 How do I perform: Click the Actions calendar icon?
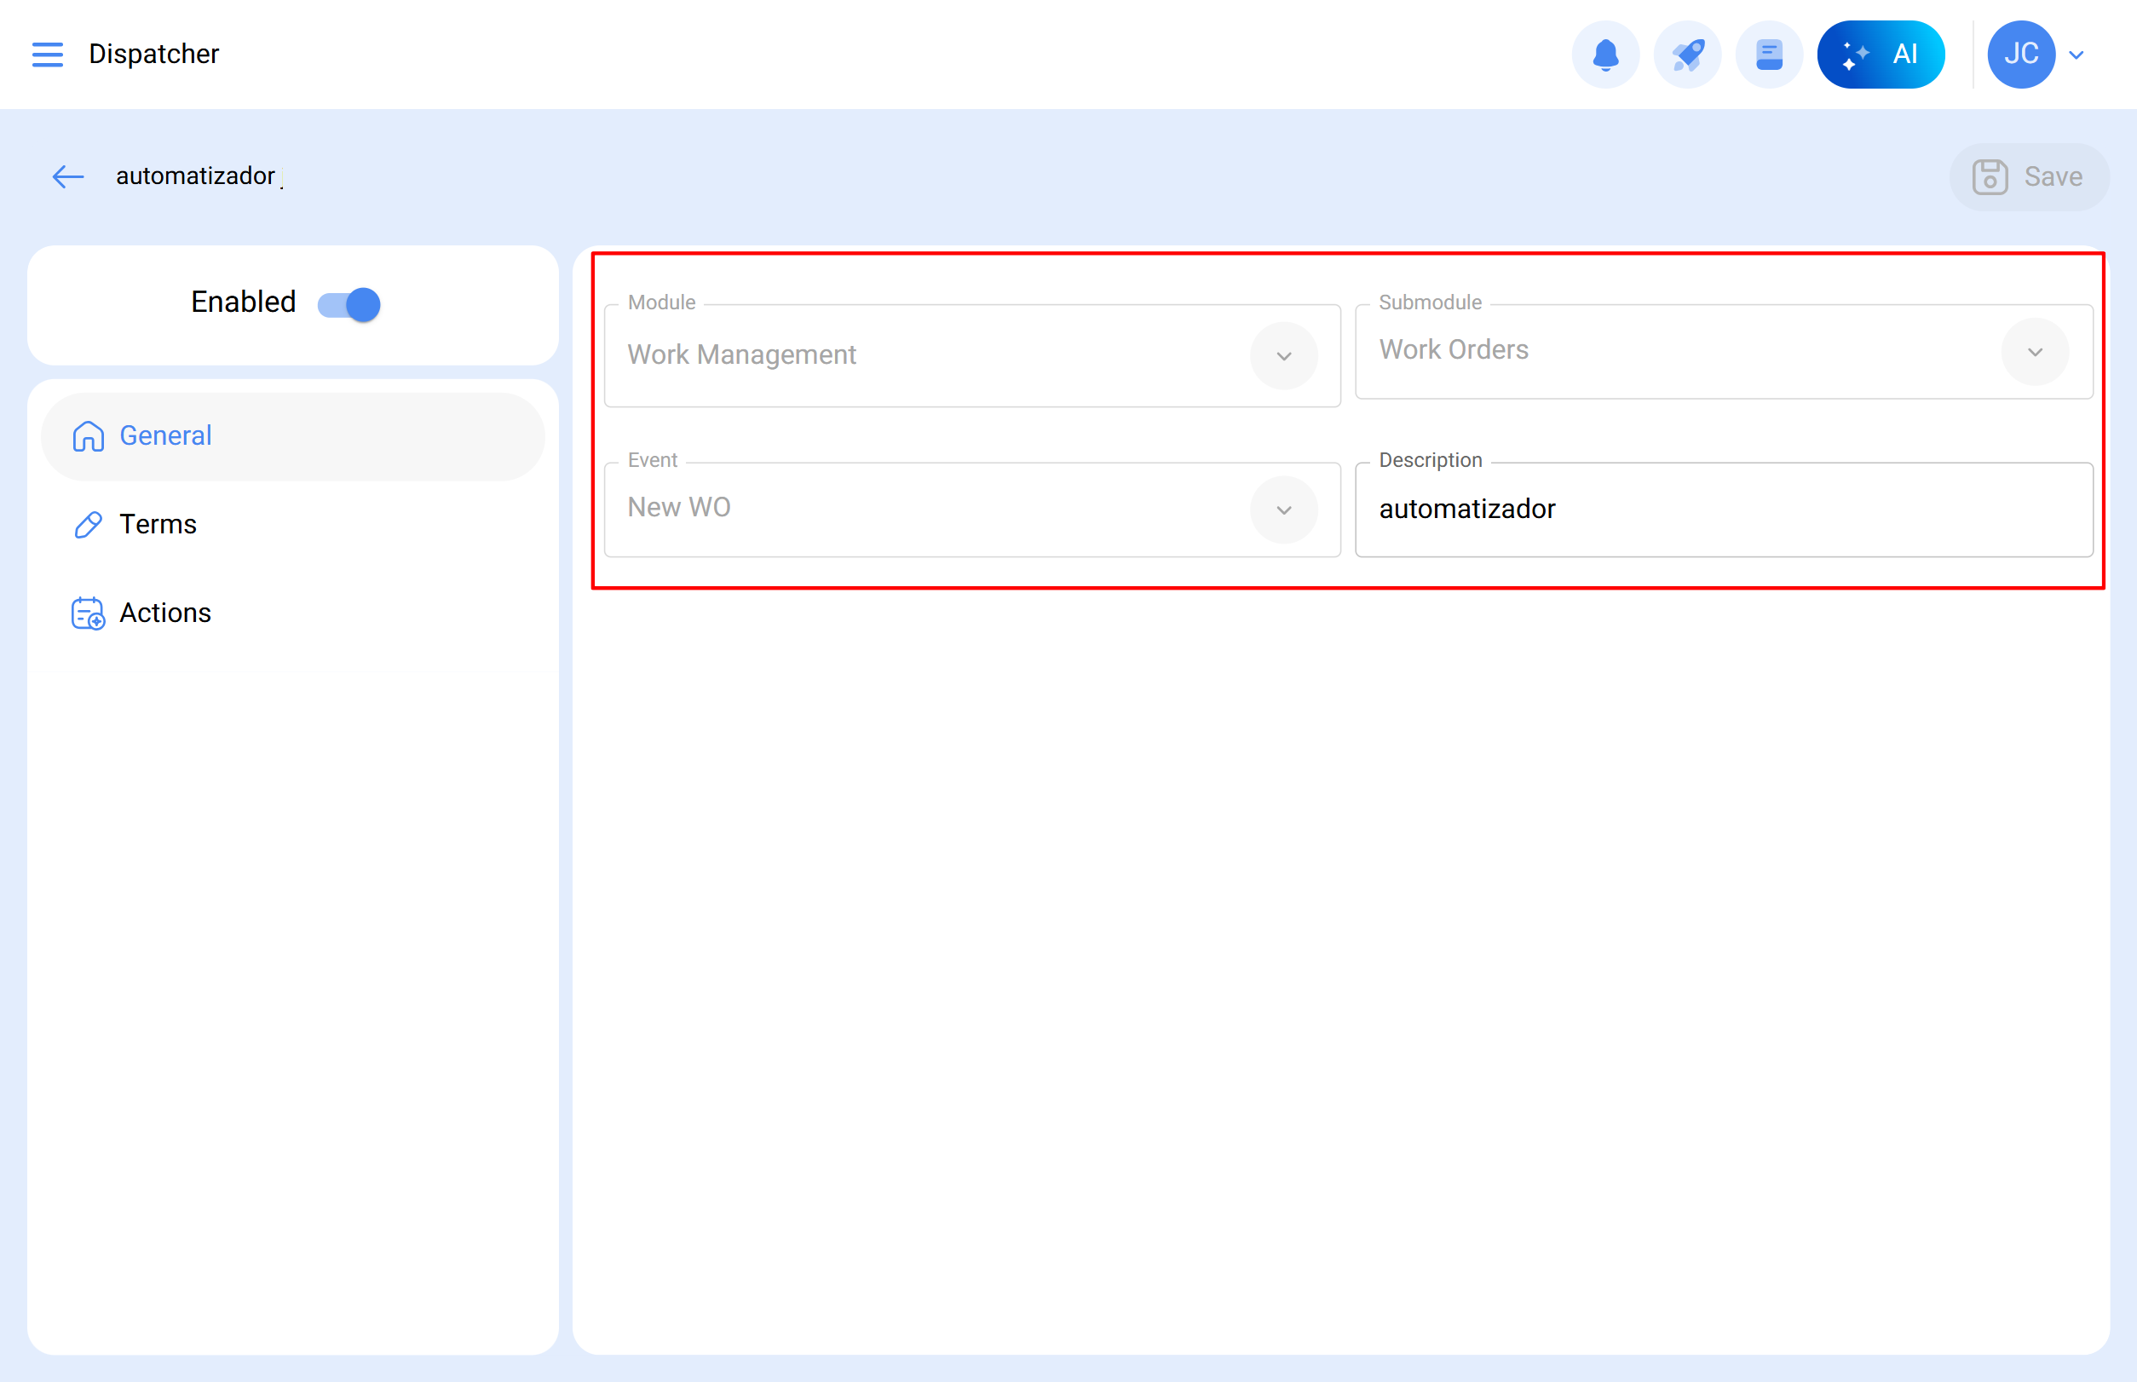pyautogui.click(x=88, y=613)
